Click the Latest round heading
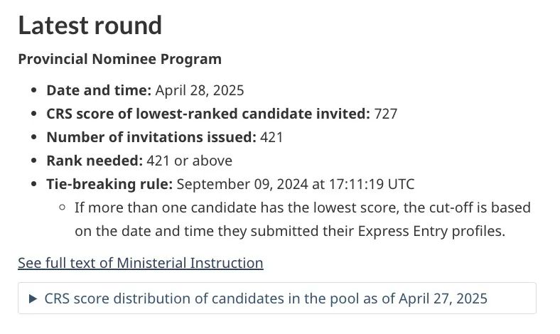Image resolution: width=560 pixels, height=334 pixels. click(90, 26)
